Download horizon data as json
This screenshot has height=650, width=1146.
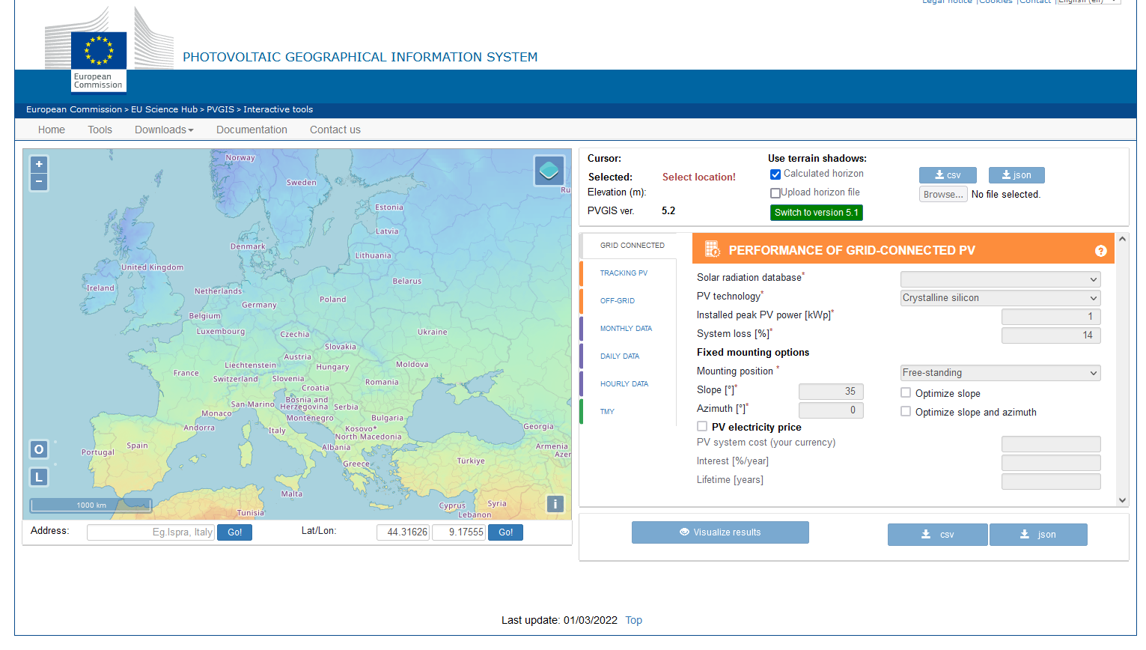point(1017,175)
